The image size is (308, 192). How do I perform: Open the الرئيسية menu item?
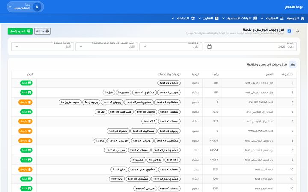tap(296, 18)
